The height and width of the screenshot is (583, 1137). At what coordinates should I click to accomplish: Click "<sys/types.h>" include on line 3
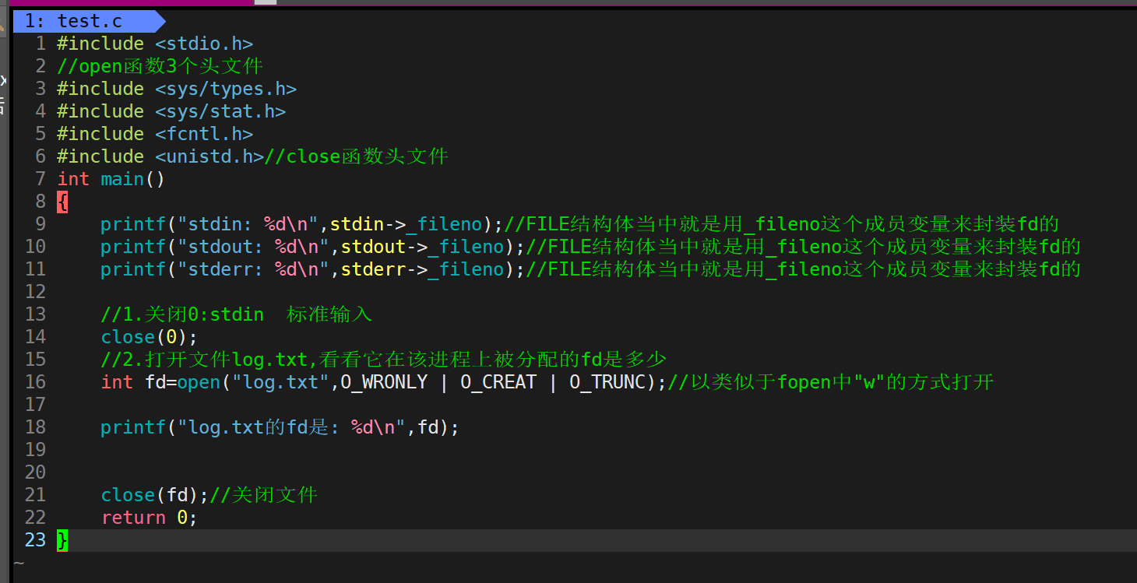pyautogui.click(x=226, y=89)
